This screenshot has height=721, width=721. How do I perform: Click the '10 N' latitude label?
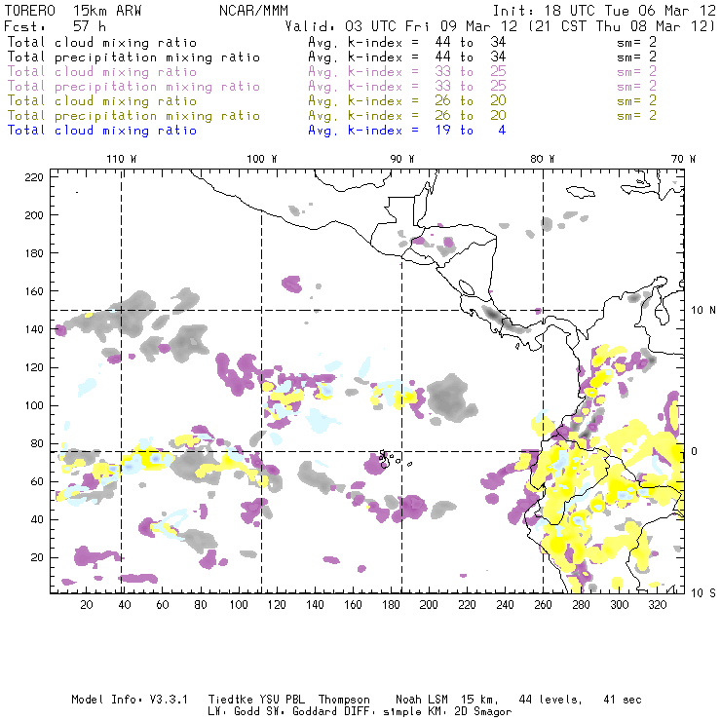[x=703, y=311]
